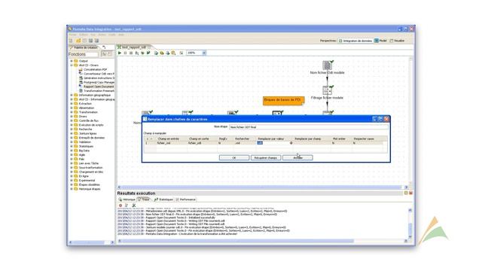The height and width of the screenshot is (271, 482).
Task: Verify the transformation with the check icon
Action: (156, 53)
